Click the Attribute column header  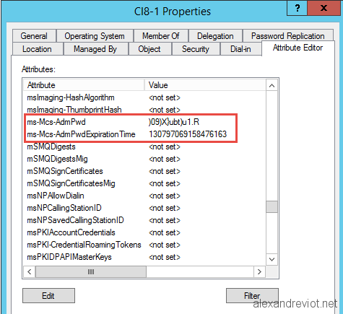pyautogui.click(x=84, y=85)
